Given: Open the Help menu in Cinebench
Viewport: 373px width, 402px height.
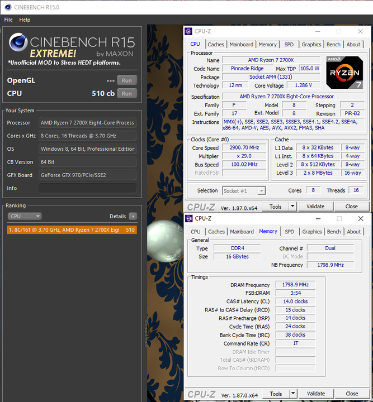Looking at the screenshot, I should [x=25, y=20].
